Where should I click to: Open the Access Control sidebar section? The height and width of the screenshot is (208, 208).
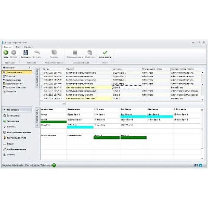click(x=17, y=138)
